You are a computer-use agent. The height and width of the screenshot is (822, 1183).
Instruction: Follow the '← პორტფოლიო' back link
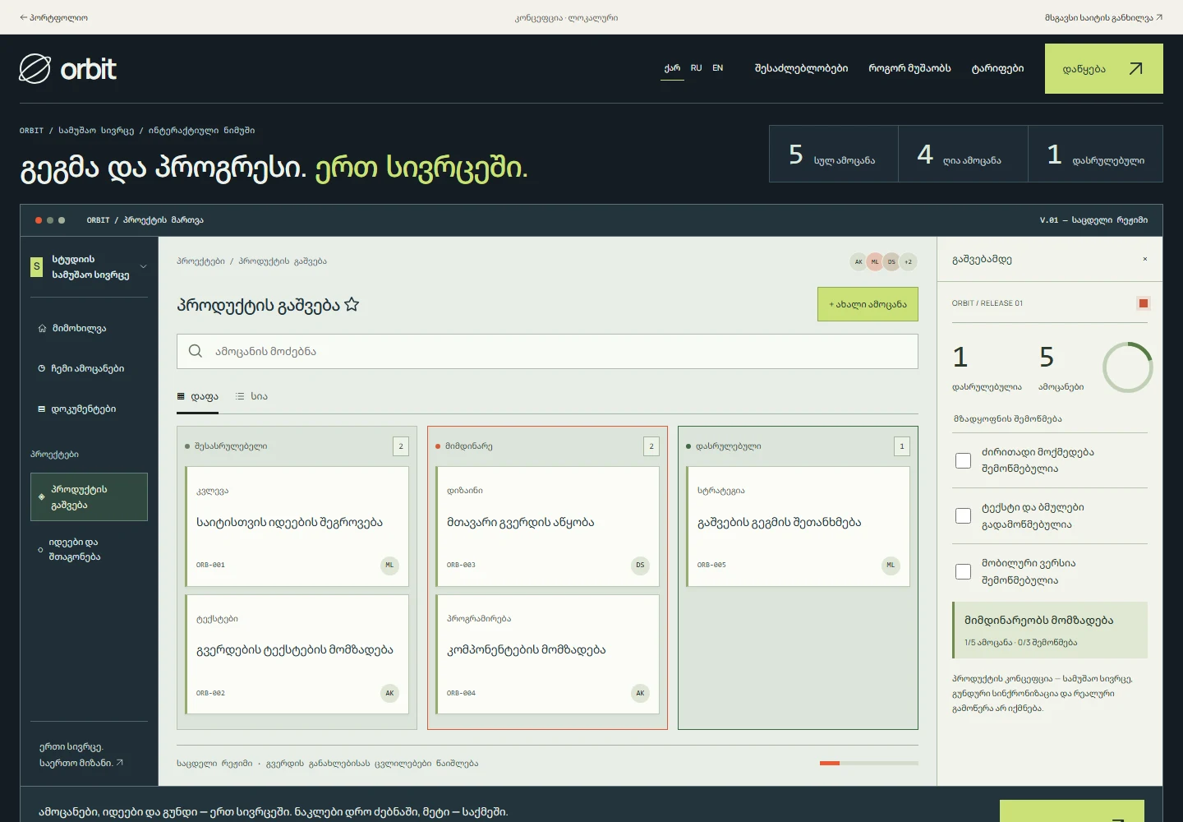coord(53,17)
